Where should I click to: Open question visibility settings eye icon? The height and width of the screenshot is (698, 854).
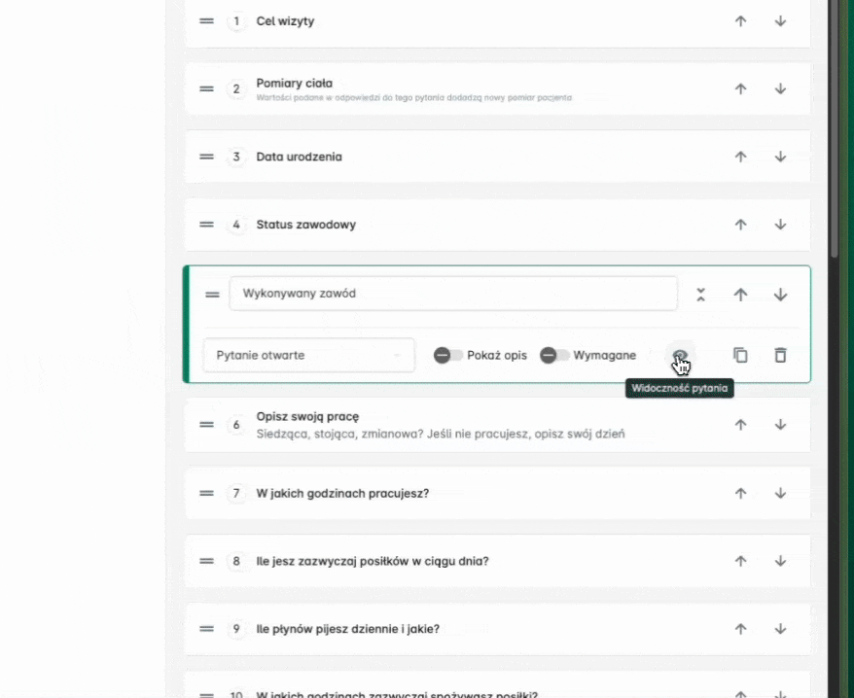(680, 355)
